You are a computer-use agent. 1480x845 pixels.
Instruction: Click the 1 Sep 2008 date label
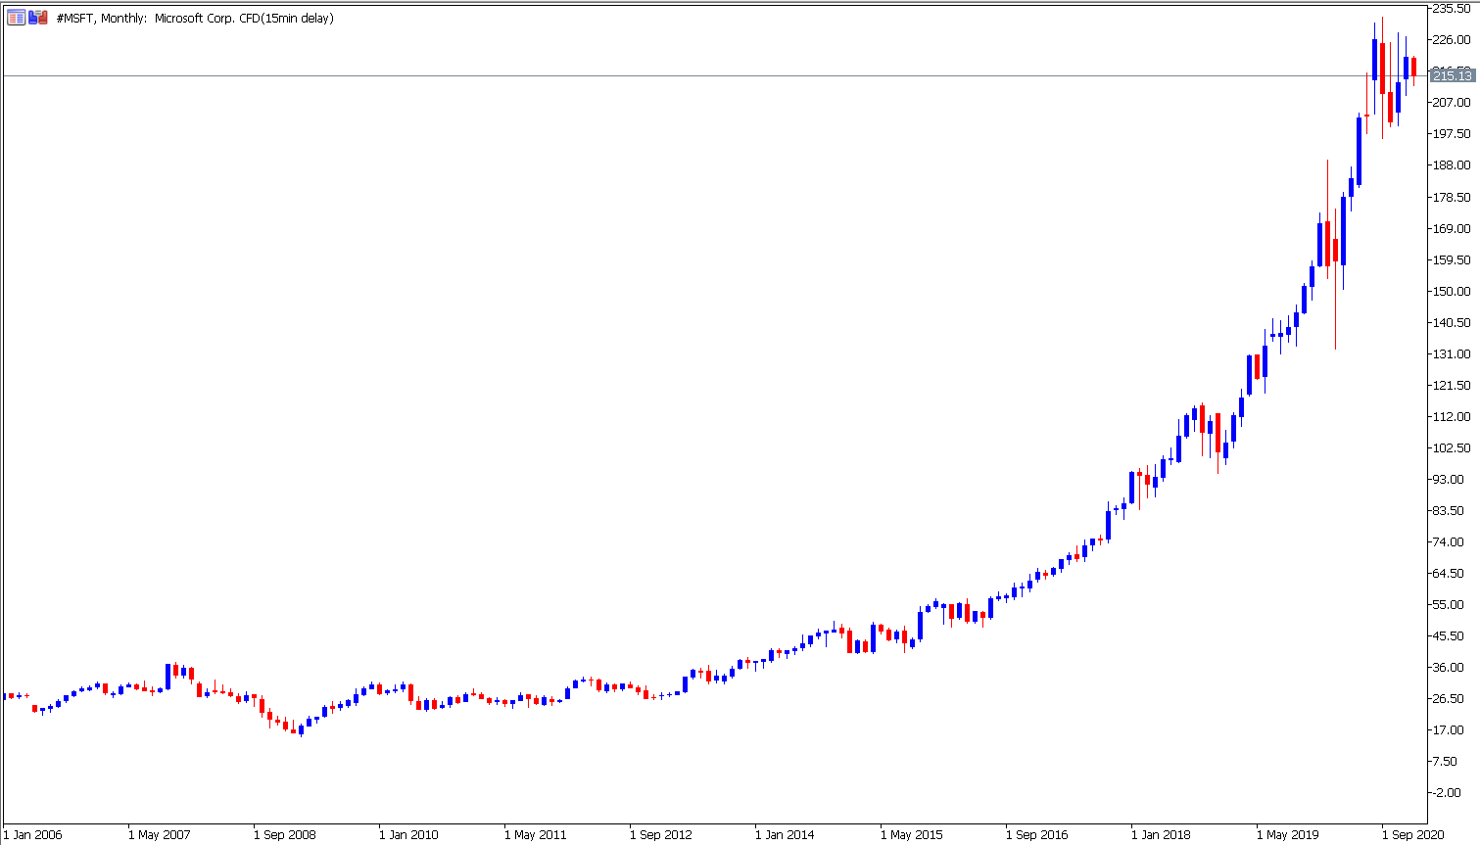click(284, 834)
